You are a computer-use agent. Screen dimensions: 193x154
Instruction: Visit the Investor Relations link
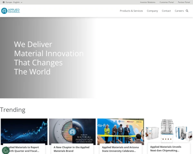(x=148, y=2)
